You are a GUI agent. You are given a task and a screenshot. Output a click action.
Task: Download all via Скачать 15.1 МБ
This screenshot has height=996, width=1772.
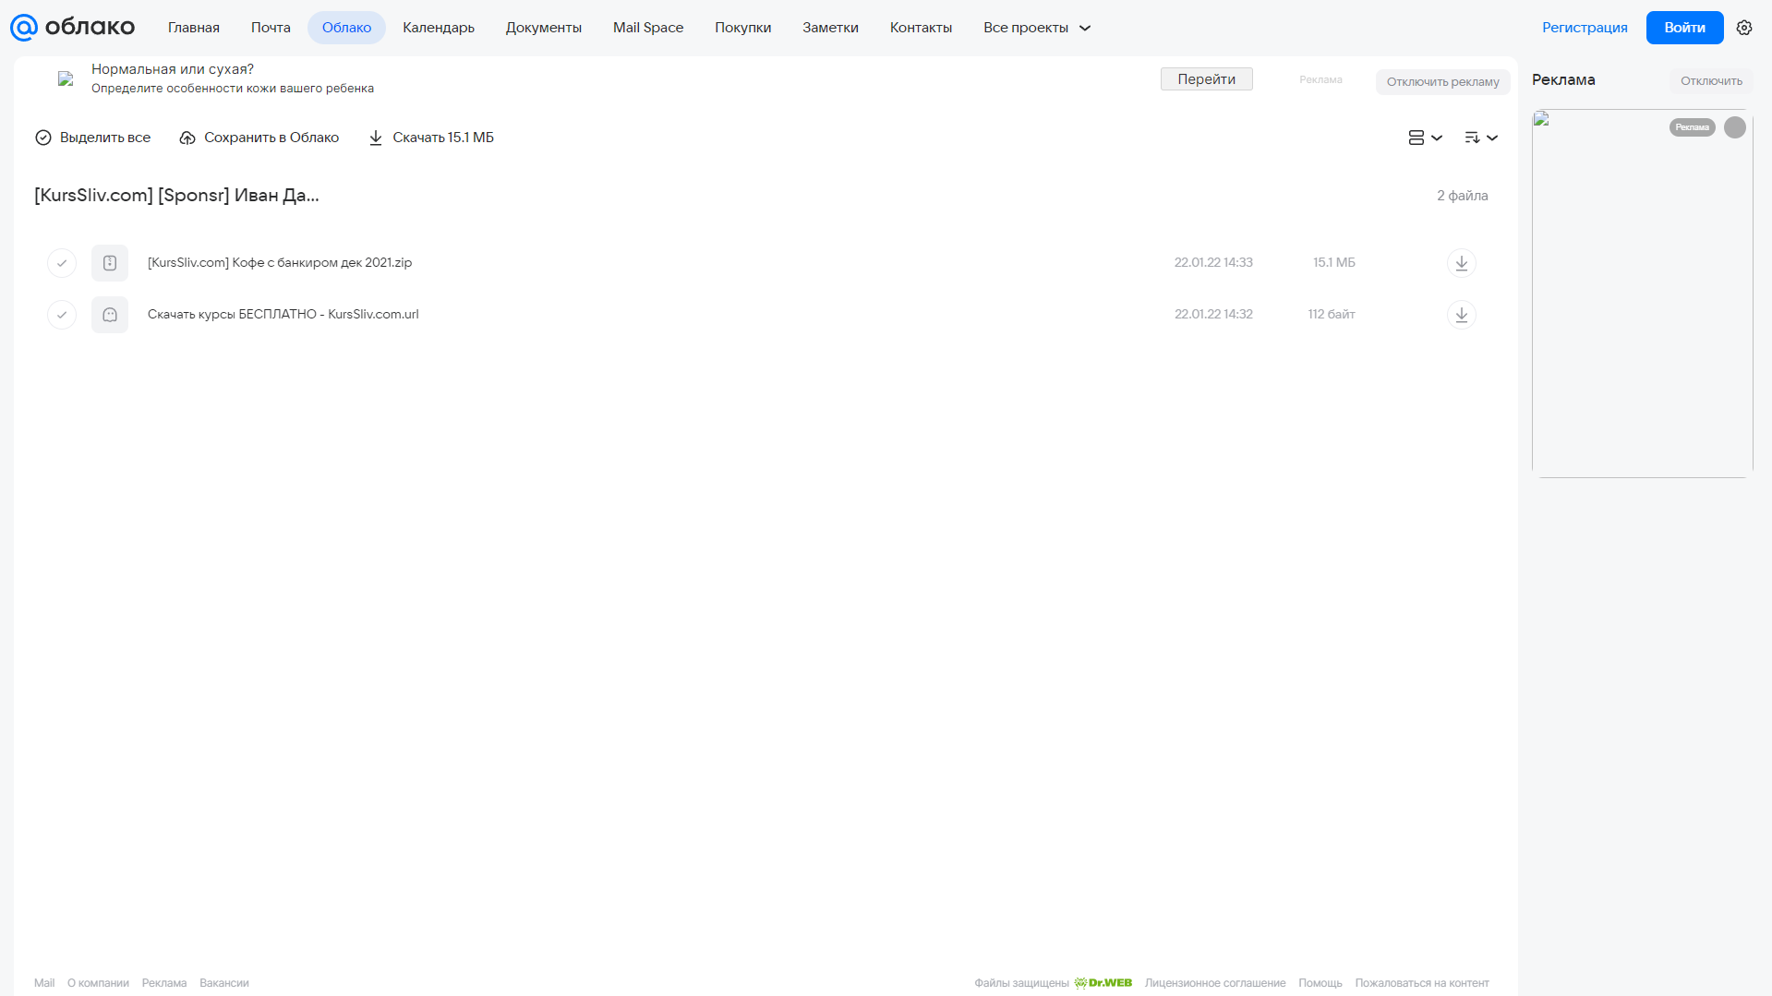[x=431, y=138]
